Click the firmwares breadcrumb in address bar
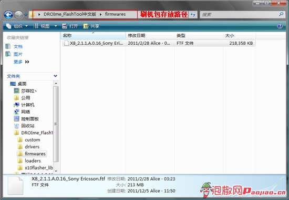The image size is (289, 200). (x=116, y=14)
